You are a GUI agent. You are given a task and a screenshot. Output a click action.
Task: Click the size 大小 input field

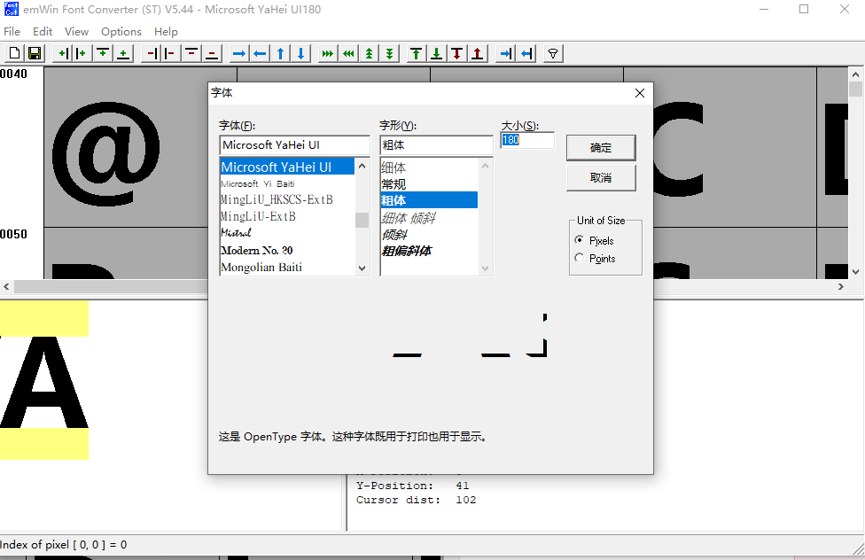tap(527, 140)
